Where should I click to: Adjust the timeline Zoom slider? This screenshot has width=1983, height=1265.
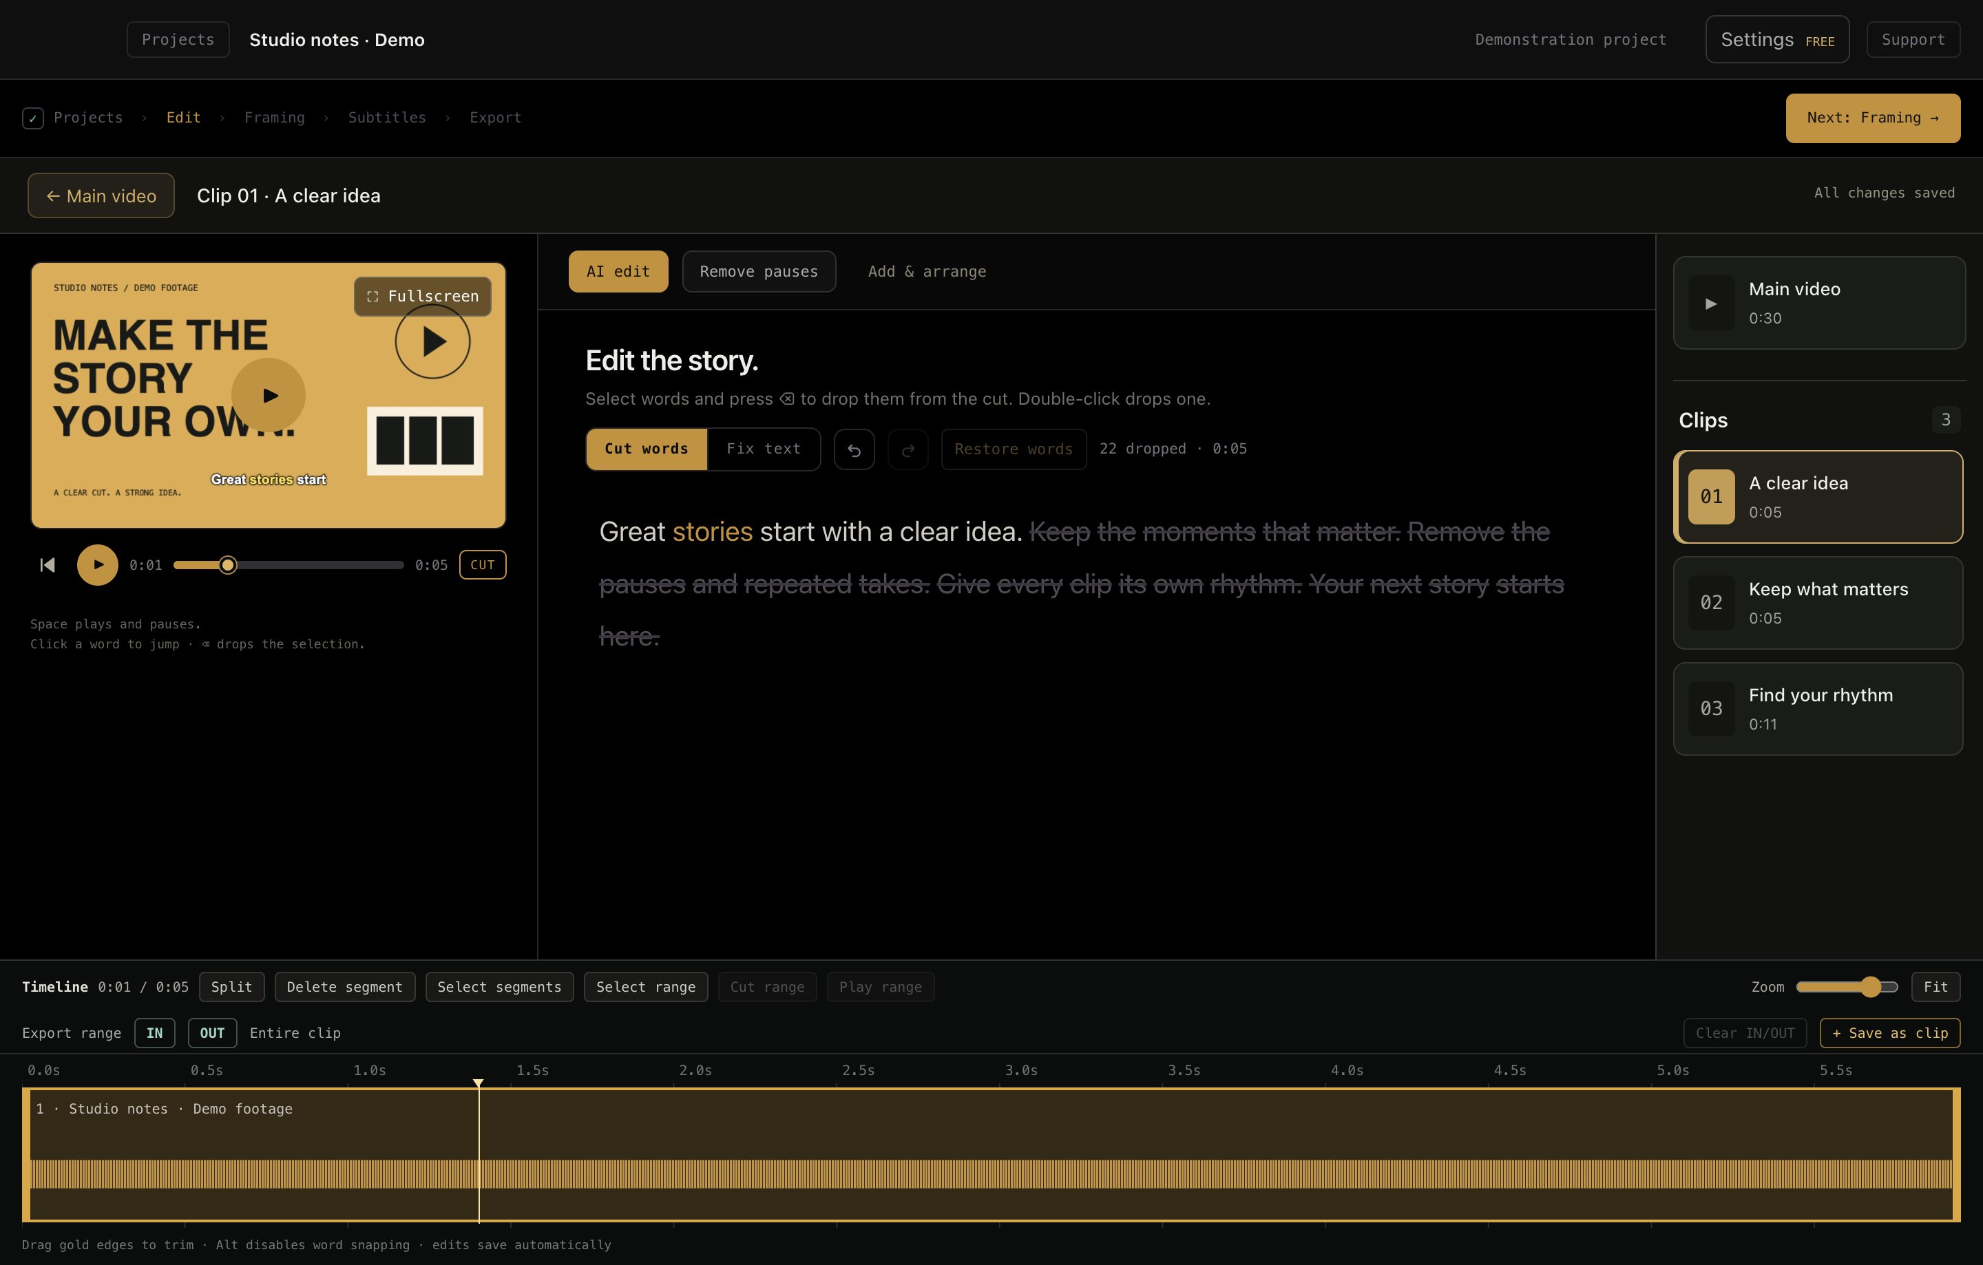click(x=1847, y=987)
